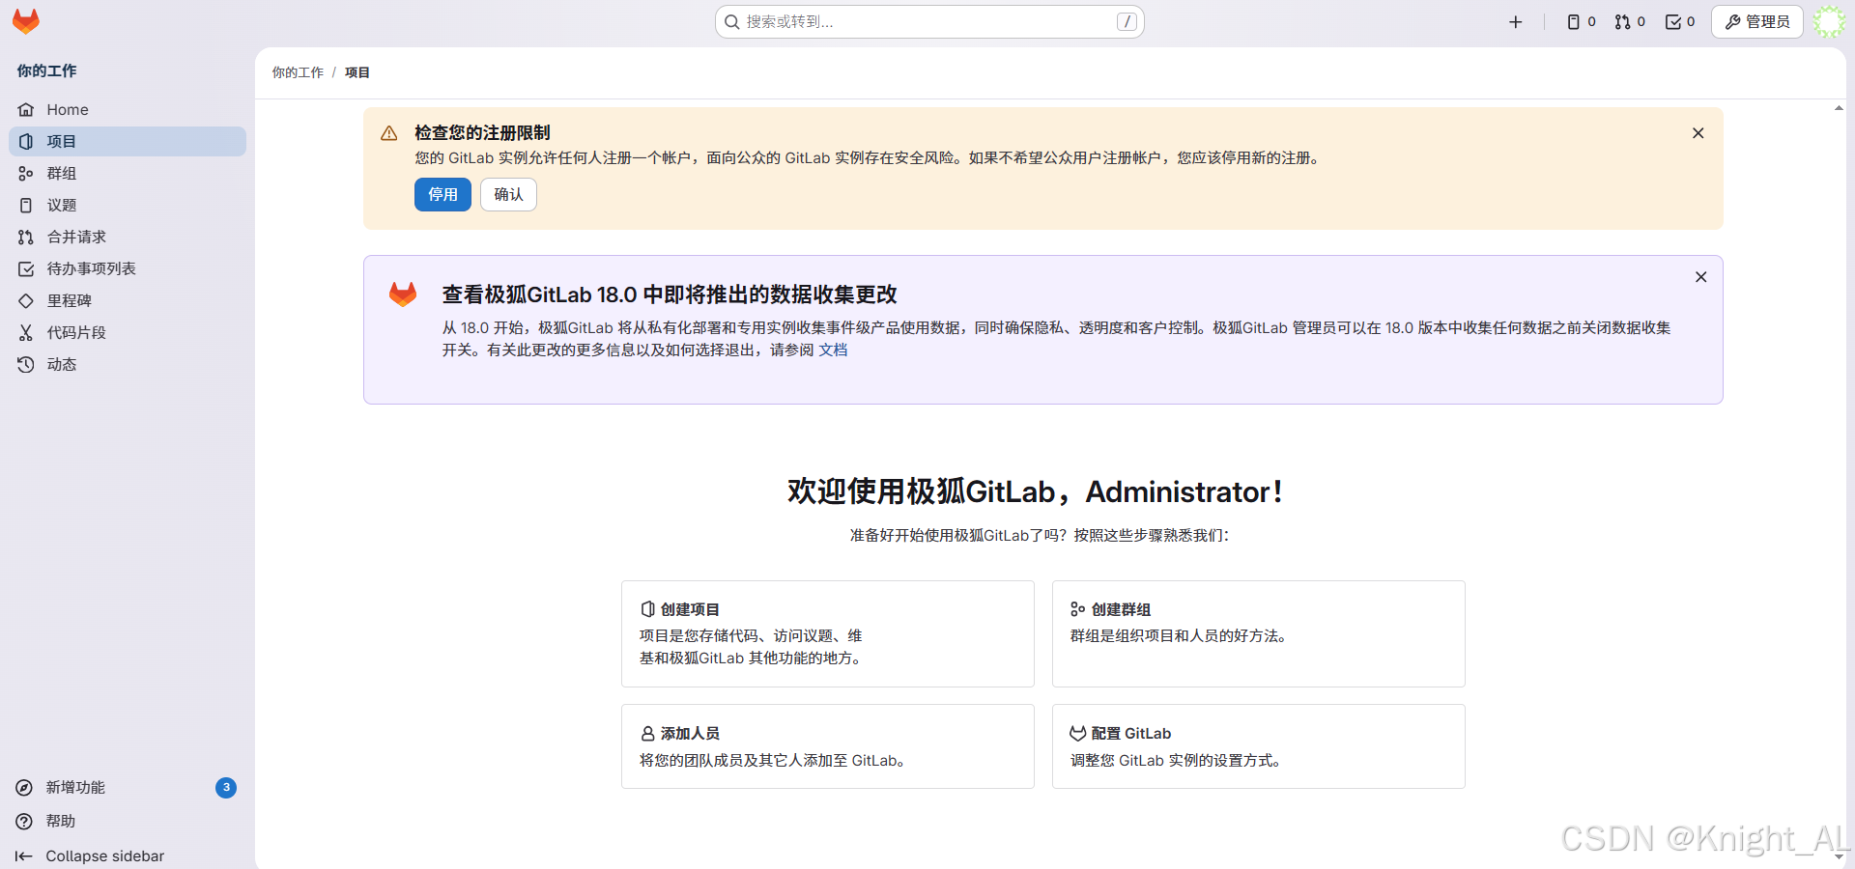Click the scrollbar up arrow
Viewport: 1855px width, 869px height.
[x=1839, y=108]
